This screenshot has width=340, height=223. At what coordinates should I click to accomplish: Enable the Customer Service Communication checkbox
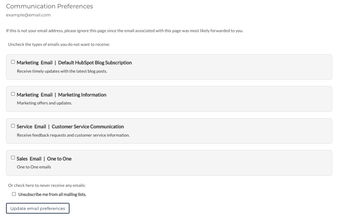[13, 126]
